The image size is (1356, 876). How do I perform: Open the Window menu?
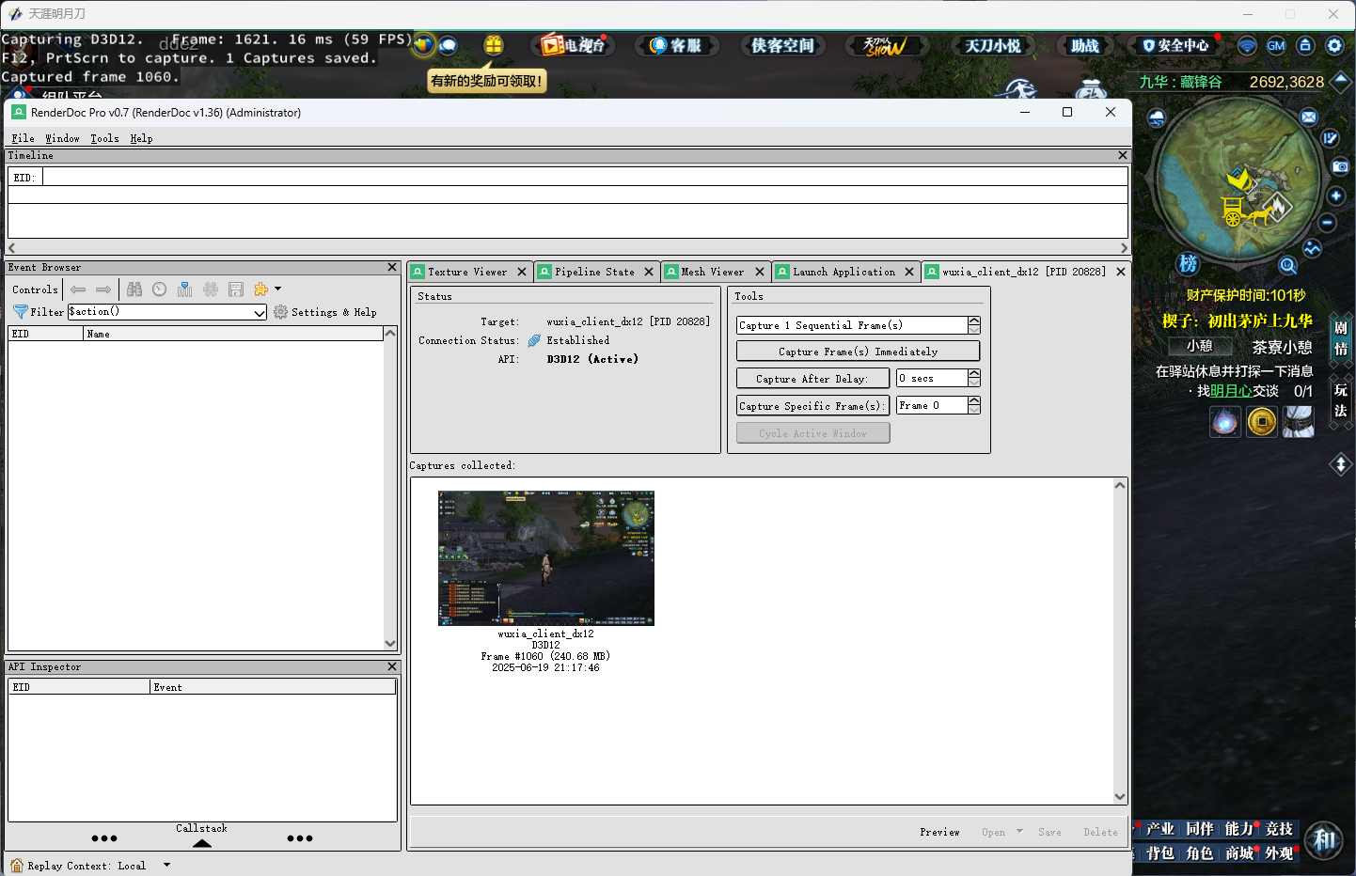63,138
